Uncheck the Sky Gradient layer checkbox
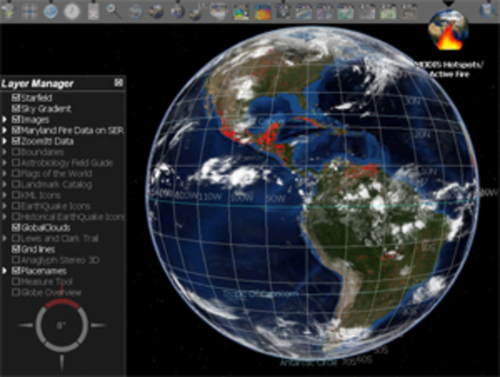The image size is (500, 377). click(x=16, y=108)
